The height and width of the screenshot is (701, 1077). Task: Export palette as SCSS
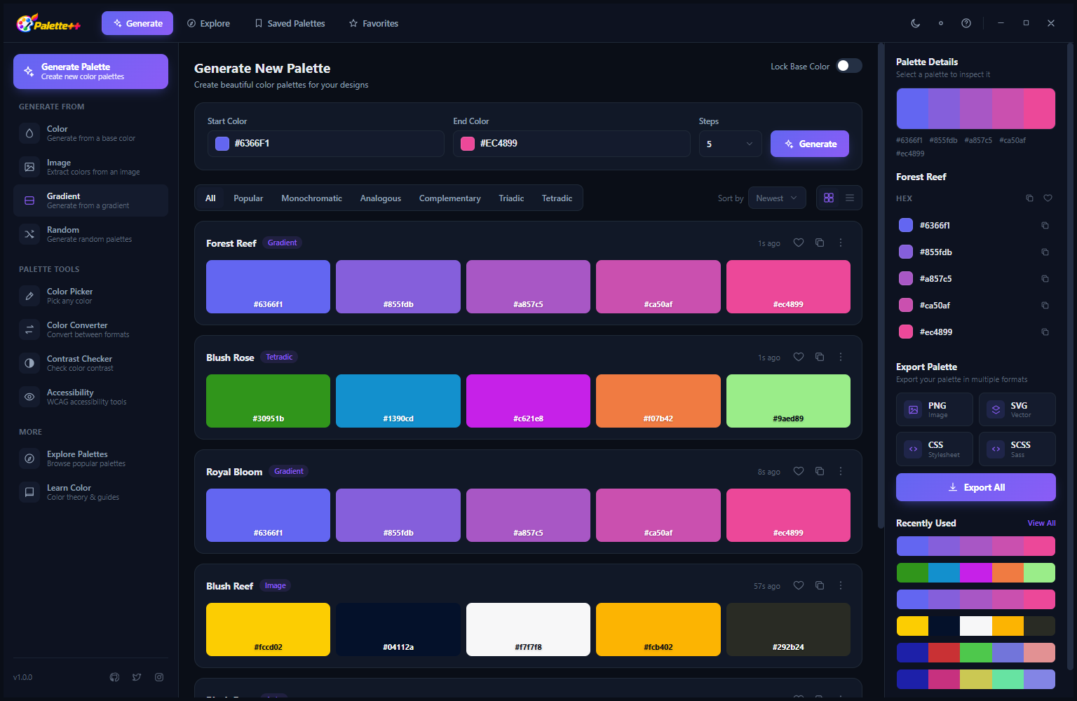pos(1017,449)
